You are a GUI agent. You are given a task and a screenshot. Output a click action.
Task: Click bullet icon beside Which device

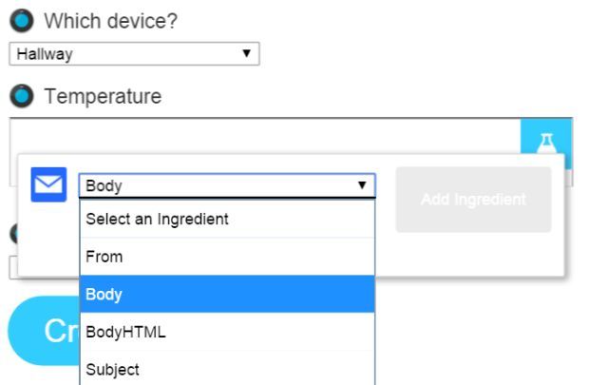point(22,21)
